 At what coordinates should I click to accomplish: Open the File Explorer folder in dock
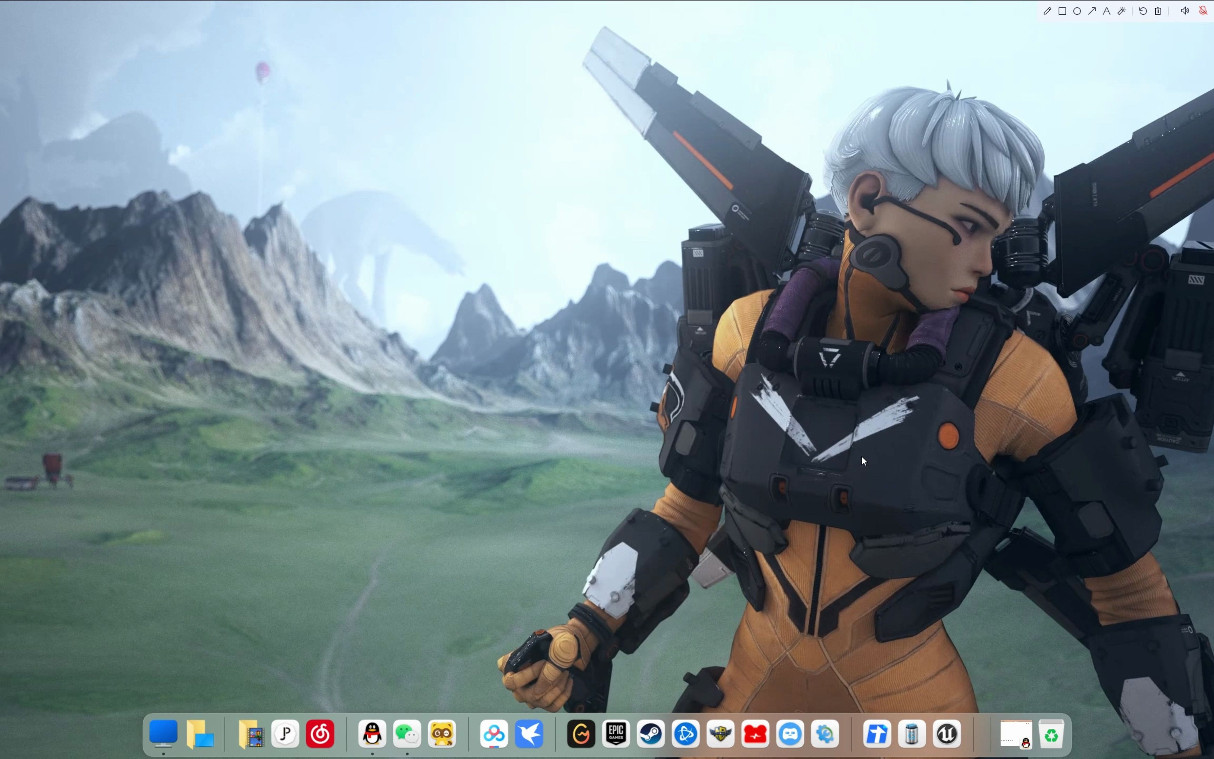[200, 734]
